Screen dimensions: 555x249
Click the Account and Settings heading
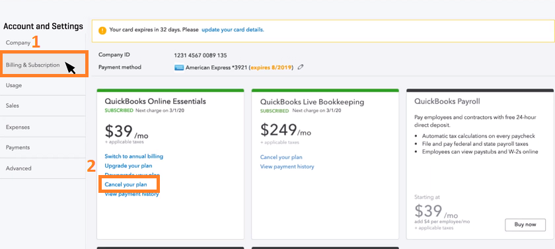[43, 26]
